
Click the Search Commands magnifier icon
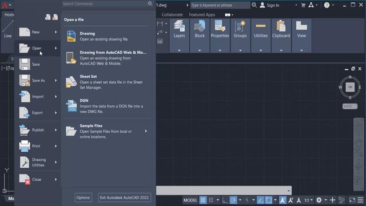click(x=150, y=3)
